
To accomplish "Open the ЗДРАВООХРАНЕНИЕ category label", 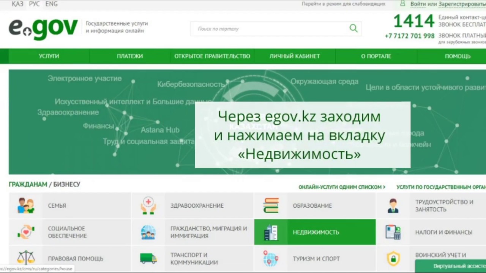I will click(x=197, y=206).
